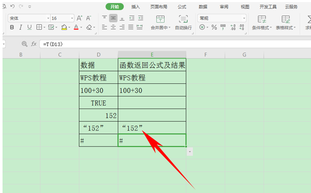Open font color dropdown arrow
This screenshot has width=311, height=193.
coord(81,27)
